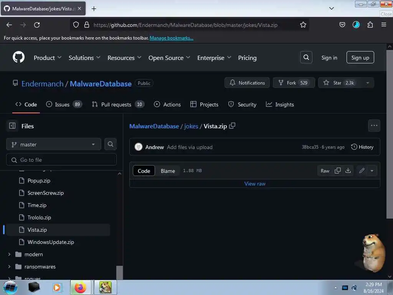Click the Firefox taskbar icon
The image size is (393, 295).
(81, 287)
